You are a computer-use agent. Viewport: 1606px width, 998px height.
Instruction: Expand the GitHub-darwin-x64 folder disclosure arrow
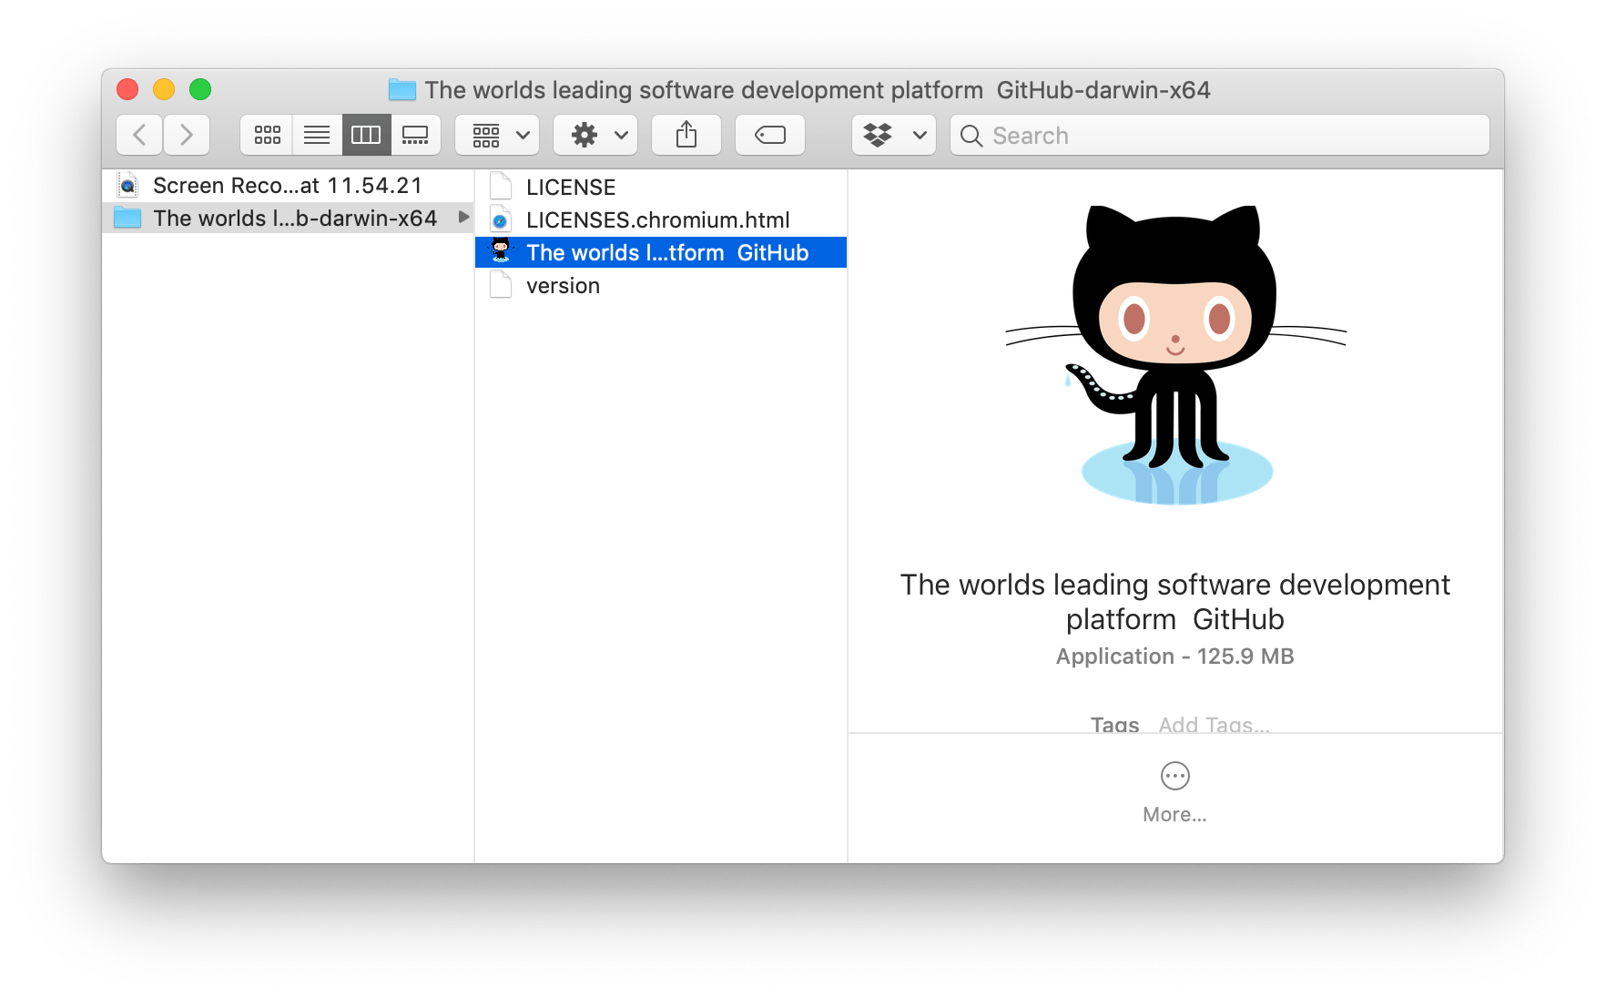click(x=464, y=218)
